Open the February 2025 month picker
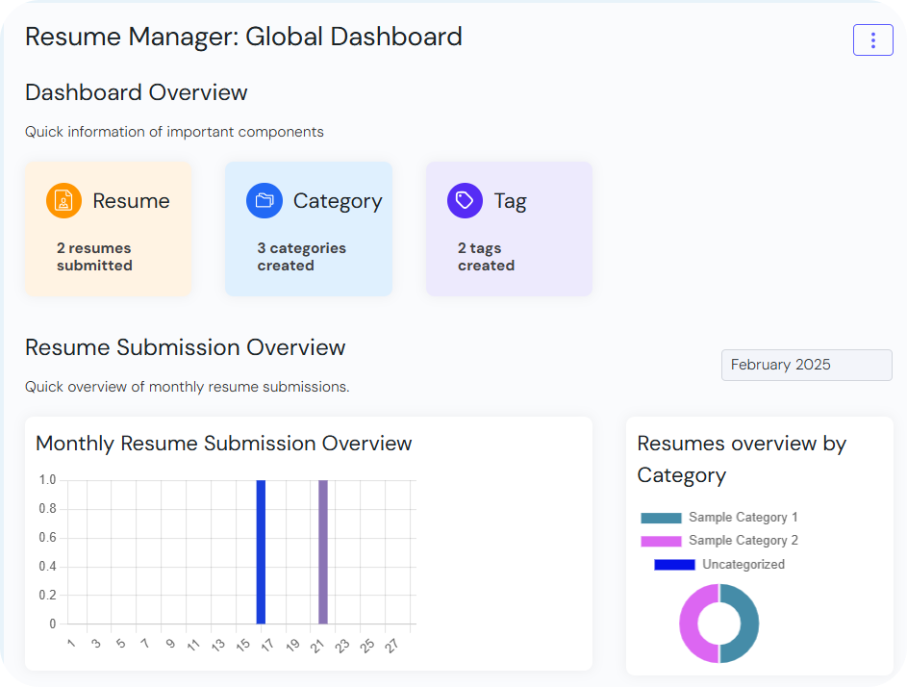Viewport: 907px width, 687px height. click(806, 366)
